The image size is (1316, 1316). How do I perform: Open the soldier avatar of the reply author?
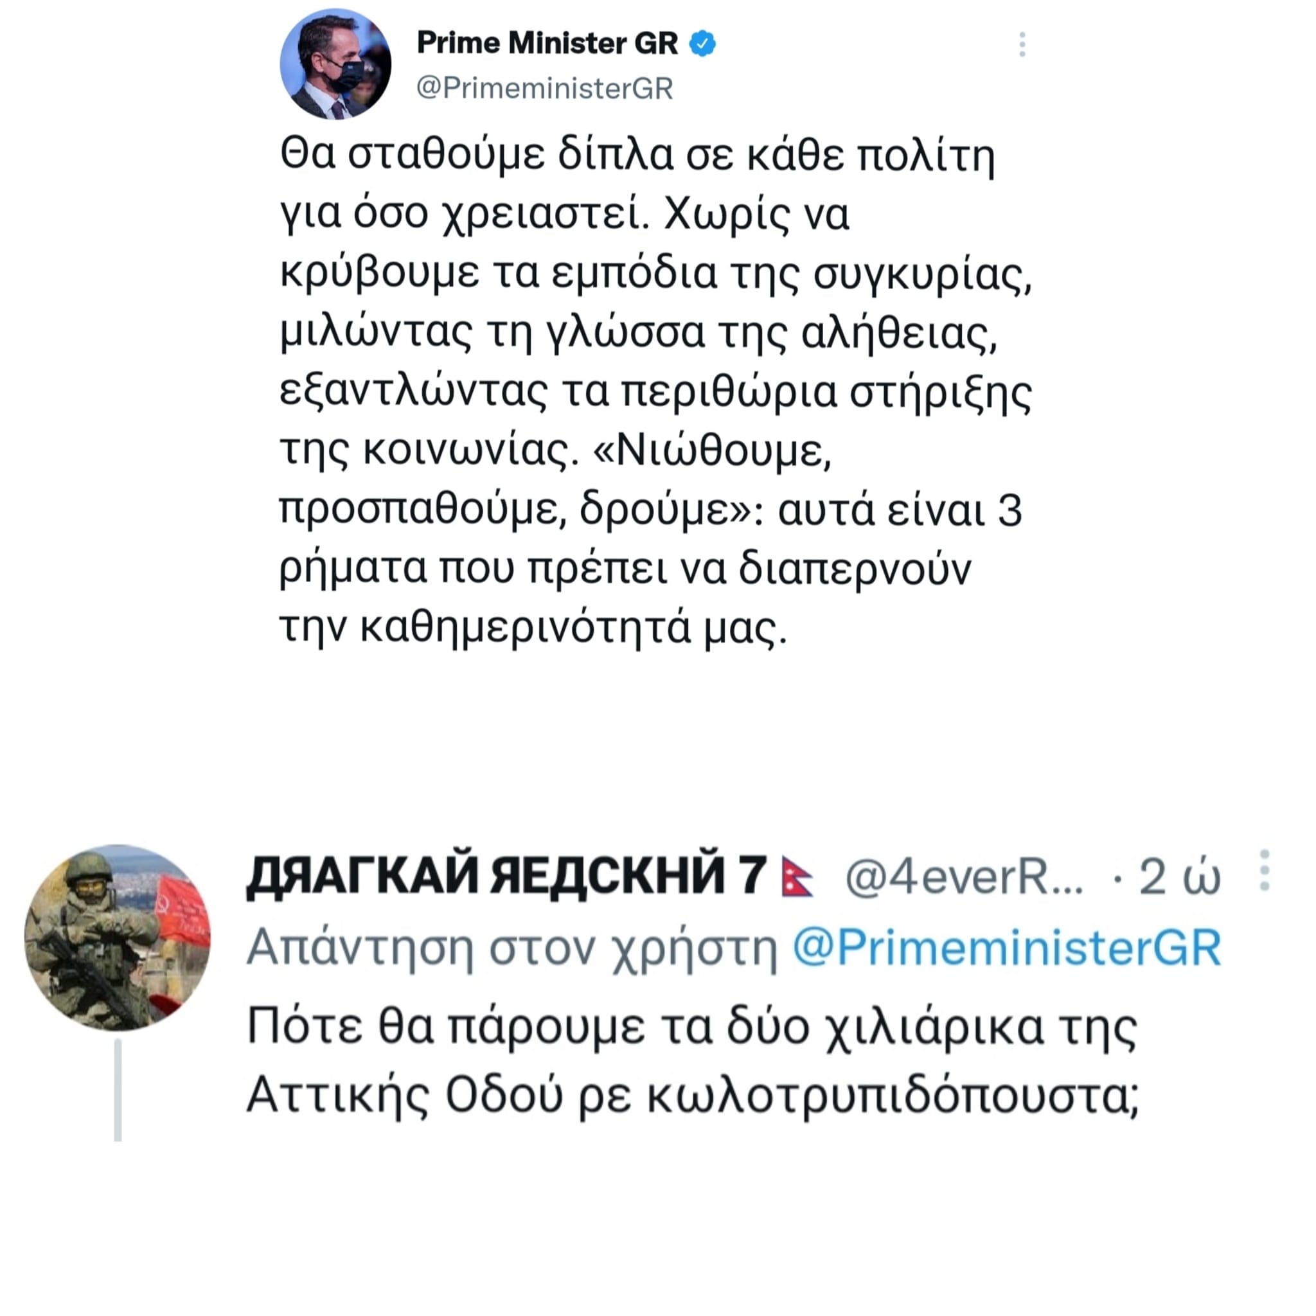[117, 938]
